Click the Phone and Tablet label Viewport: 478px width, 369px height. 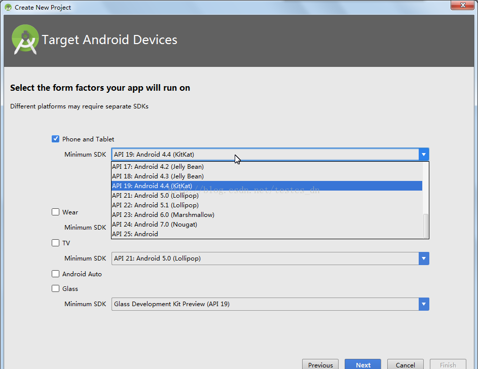[x=88, y=139]
